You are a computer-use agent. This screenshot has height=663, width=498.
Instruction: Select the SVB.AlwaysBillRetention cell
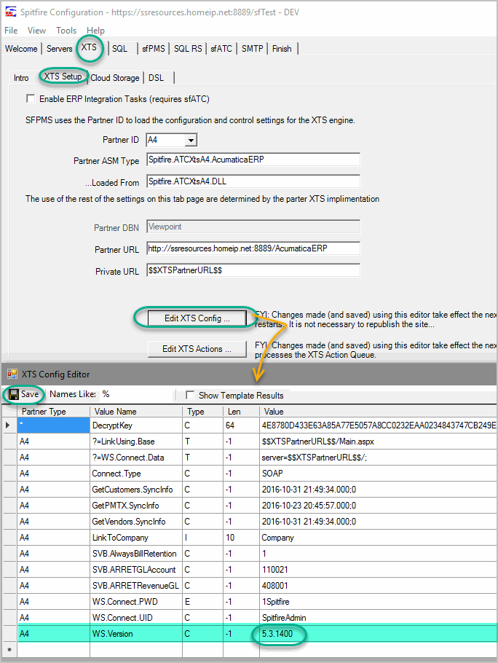tap(136, 554)
